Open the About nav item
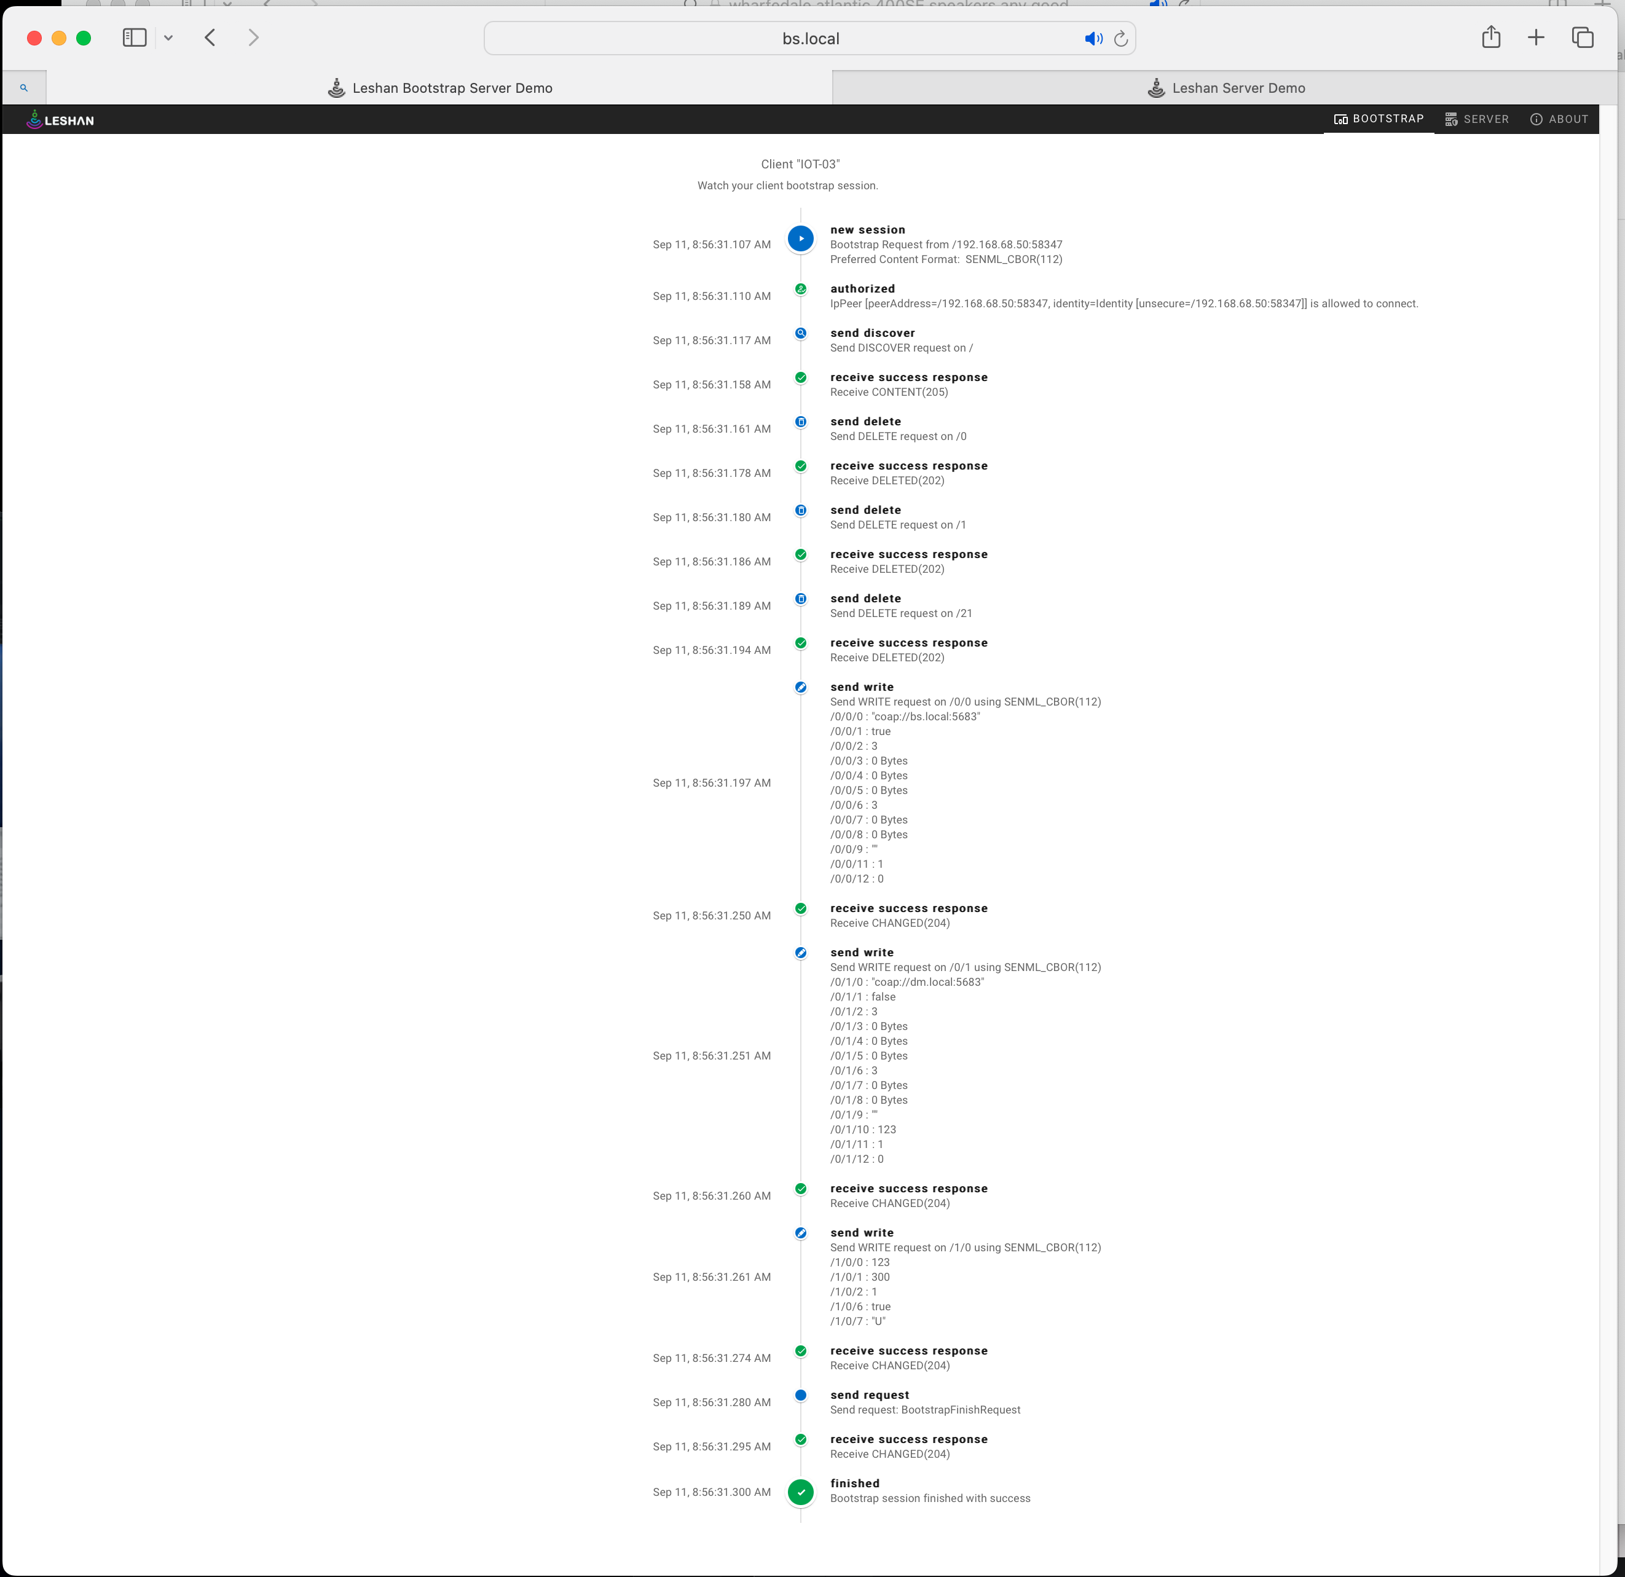 [1559, 119]
